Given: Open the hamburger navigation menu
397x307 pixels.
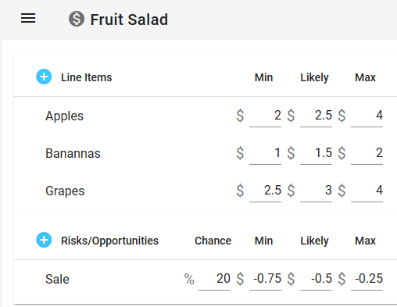Looking at the screenshot, I should (28, 19).
